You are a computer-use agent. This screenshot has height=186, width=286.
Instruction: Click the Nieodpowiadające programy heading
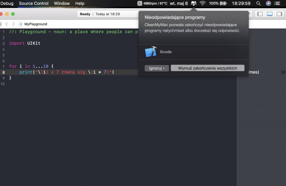point(175,17)
